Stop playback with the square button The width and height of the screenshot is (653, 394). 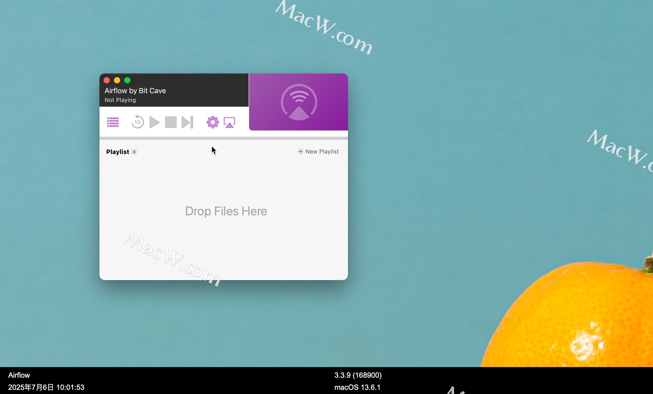pos(171,122)
